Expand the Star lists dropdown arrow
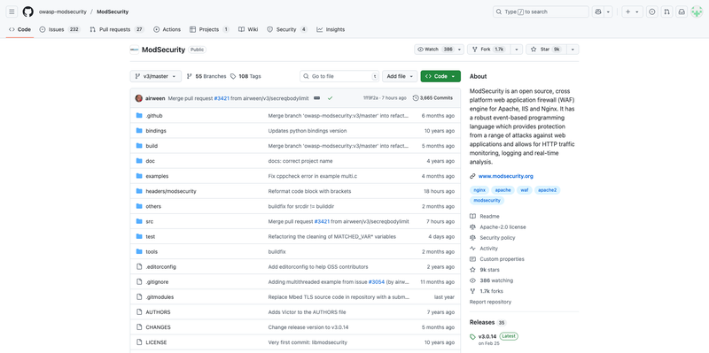 [x=573, y=50]
